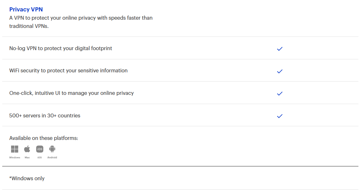Image resolution: width=360 pixels, height=191 pixels.
Task: Click the iOS platform icon
Action: (40, 149)
